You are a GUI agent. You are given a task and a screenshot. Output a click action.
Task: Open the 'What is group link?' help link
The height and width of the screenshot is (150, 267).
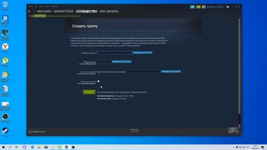tap(86, 74)
